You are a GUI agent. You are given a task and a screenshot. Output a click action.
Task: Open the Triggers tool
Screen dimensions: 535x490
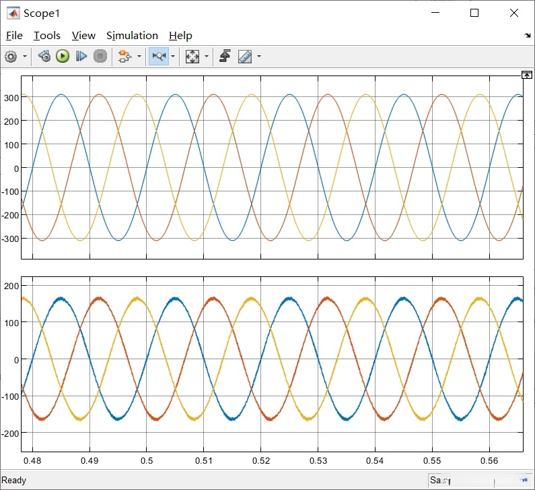pos(225,57)
